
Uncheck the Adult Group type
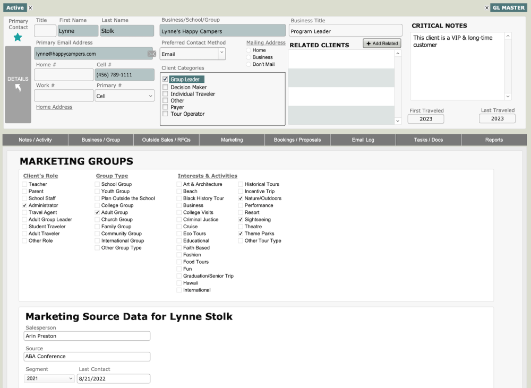pos(97,212)
